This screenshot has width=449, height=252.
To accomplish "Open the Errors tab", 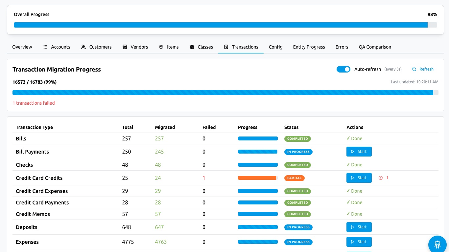I will (342, 47).
